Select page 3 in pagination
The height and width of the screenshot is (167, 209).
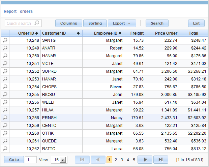(x=122, y=160)
